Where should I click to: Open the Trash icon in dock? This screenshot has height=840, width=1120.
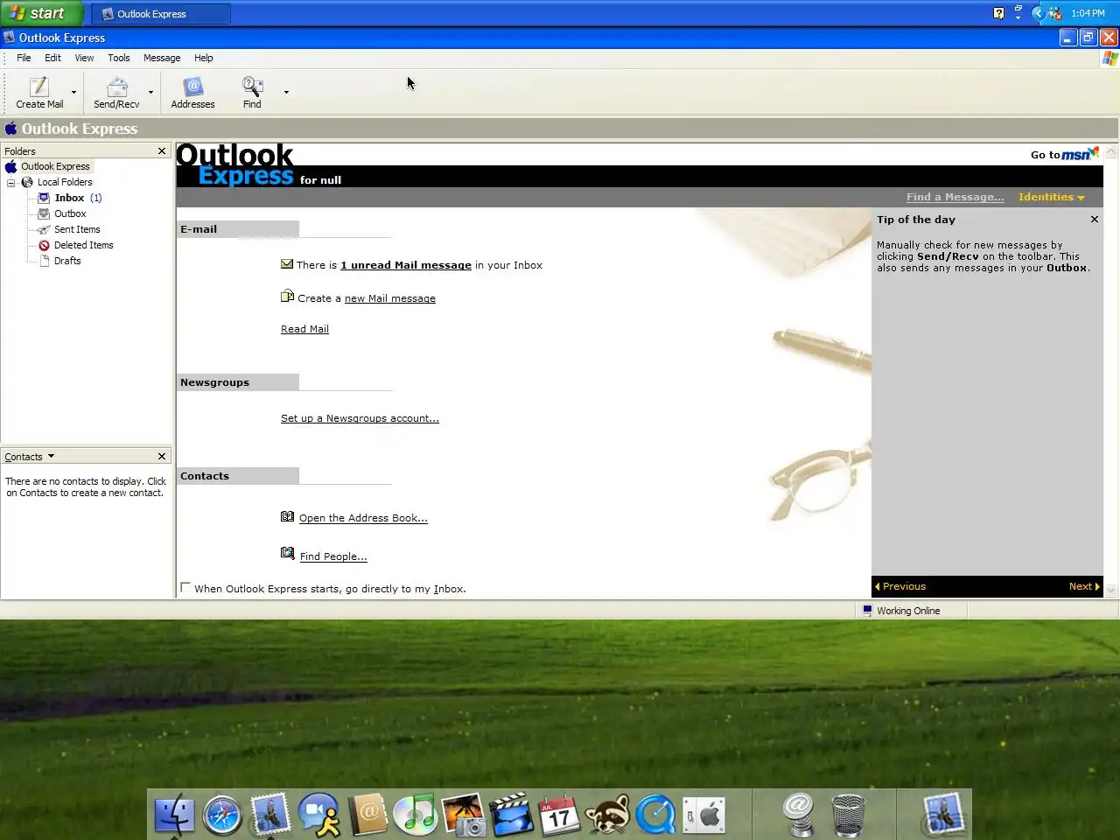(x=847, y=815)
